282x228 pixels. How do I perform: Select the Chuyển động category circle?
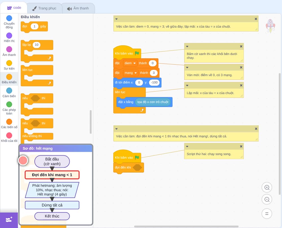9,18
